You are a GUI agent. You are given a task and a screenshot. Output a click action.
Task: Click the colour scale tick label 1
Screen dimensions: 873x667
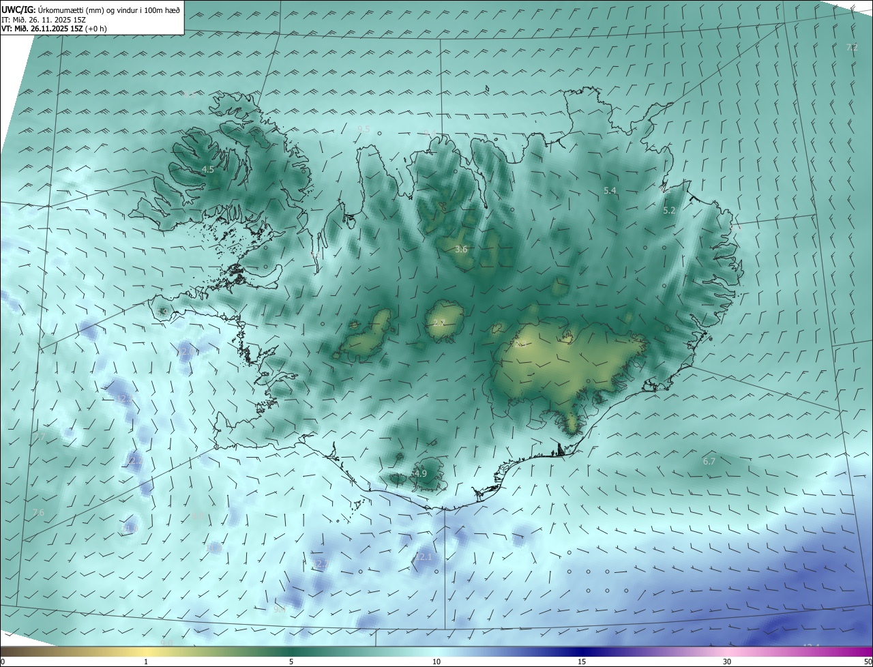pyautogui.click(x=146, y=662)
